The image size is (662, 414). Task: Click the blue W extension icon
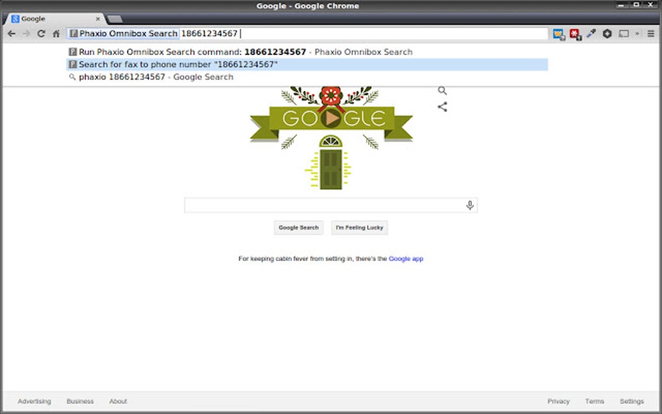pyautogui.click(x=559, y=33)
